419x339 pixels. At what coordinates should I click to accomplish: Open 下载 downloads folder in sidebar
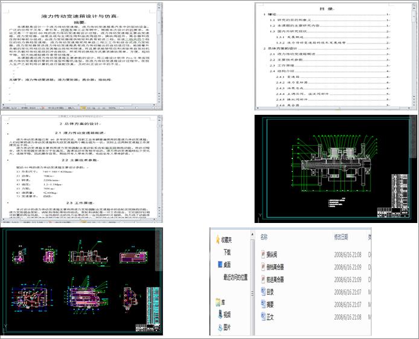(x=227, y=252)
